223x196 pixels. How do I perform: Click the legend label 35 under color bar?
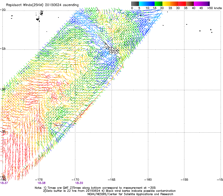point(186,8)
